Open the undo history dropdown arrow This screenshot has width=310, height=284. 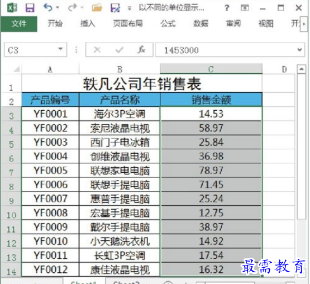[58, 8]
